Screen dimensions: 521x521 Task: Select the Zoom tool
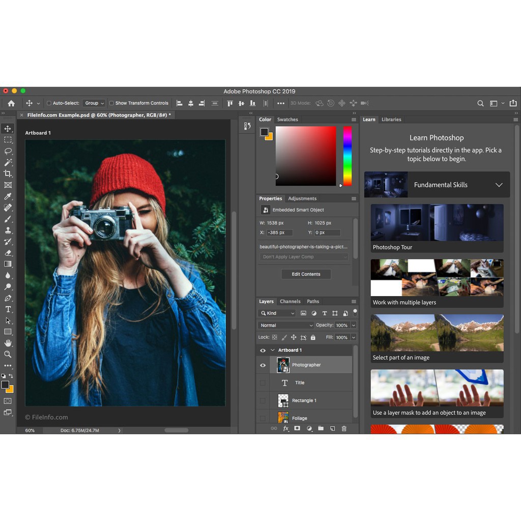click(x=8, y=354)
